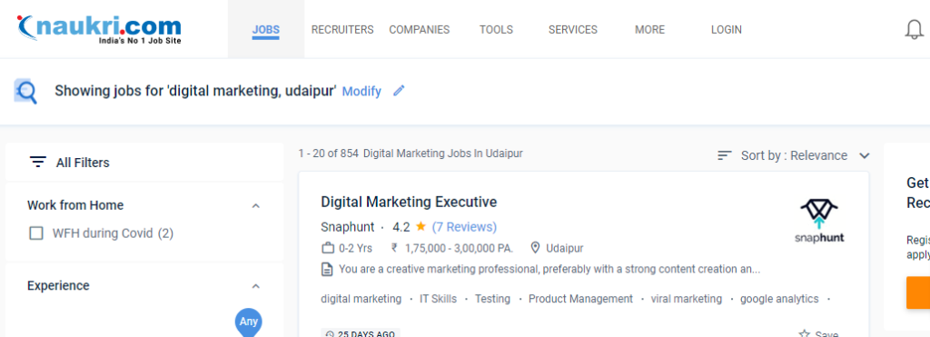The image size is (930, 337).
Task: Click the Modify search link
Action: pos(361,92)
